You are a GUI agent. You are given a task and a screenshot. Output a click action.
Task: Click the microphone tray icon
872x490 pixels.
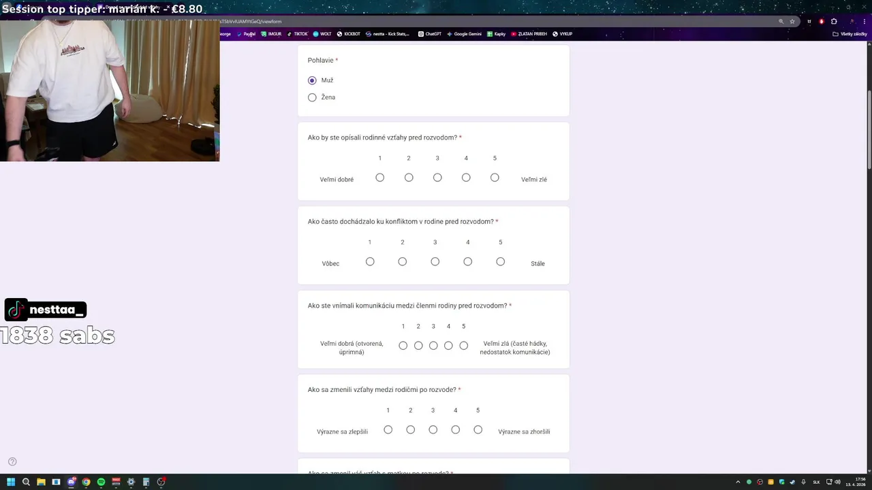coord(803,482)
